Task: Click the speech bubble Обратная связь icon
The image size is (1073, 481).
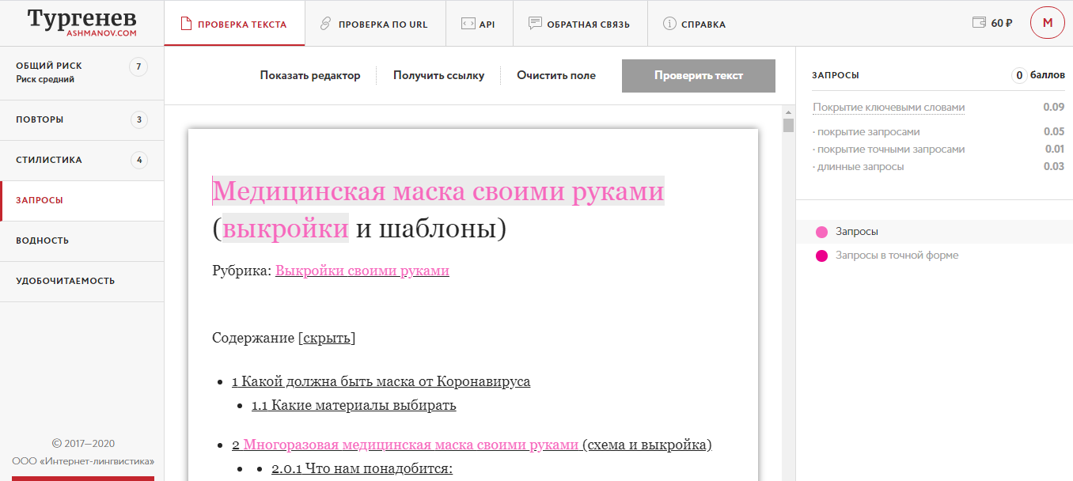Action: (535, 24)
